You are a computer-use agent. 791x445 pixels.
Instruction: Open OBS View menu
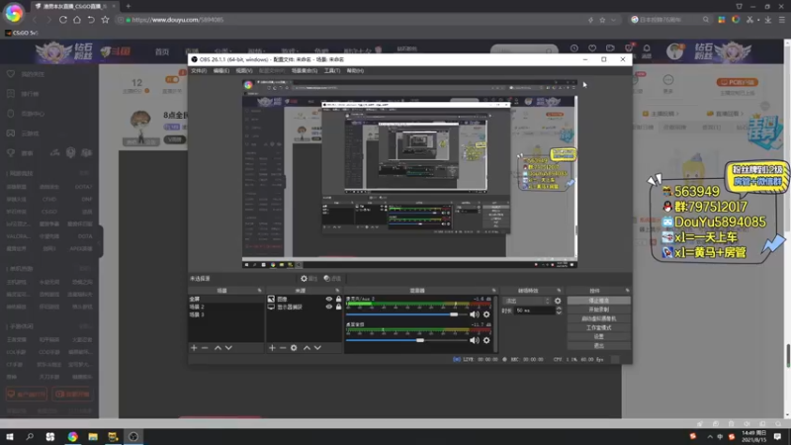pyautogui.click(x=243, y=70)
